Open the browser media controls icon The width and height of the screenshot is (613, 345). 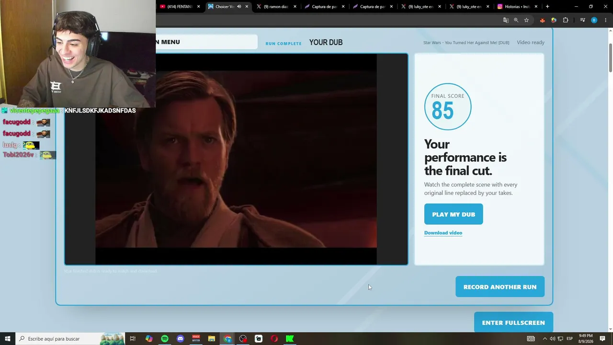point(582,20)
